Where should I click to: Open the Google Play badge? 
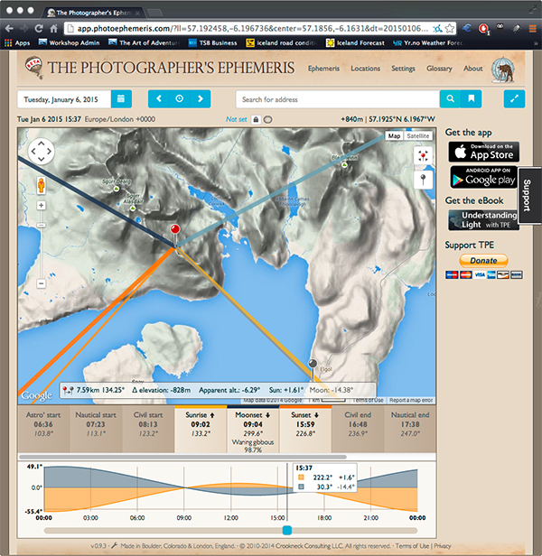484,177
